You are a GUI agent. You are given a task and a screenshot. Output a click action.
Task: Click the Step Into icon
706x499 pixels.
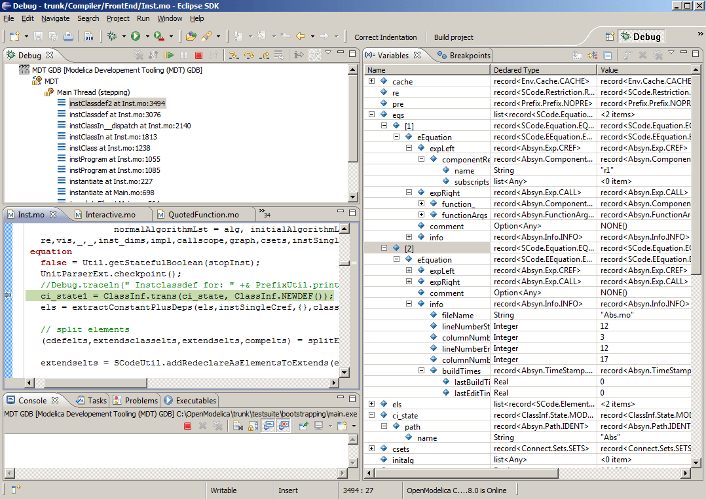(x=233, y=55)
